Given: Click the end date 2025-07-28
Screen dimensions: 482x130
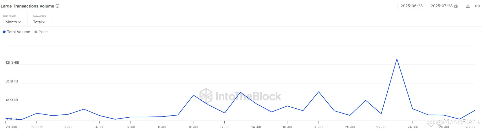Looking at the screenshot, I should (x=441, y=6).
